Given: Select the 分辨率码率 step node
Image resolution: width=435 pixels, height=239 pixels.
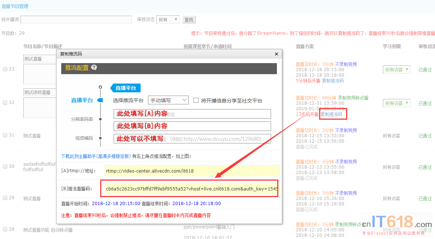Looking at the screenshot, I should [100, 119].
